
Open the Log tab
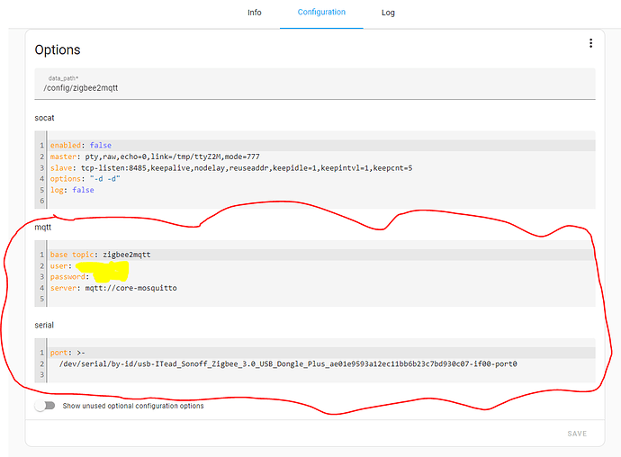(x=388, y=13)
